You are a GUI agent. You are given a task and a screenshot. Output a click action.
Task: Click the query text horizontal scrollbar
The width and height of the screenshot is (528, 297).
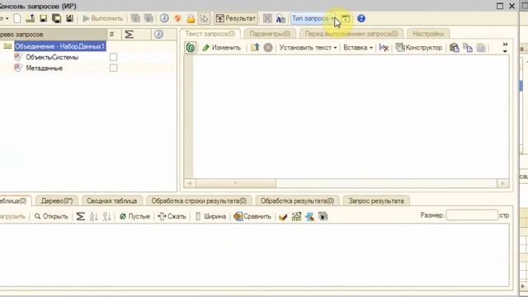pos(346,183)
